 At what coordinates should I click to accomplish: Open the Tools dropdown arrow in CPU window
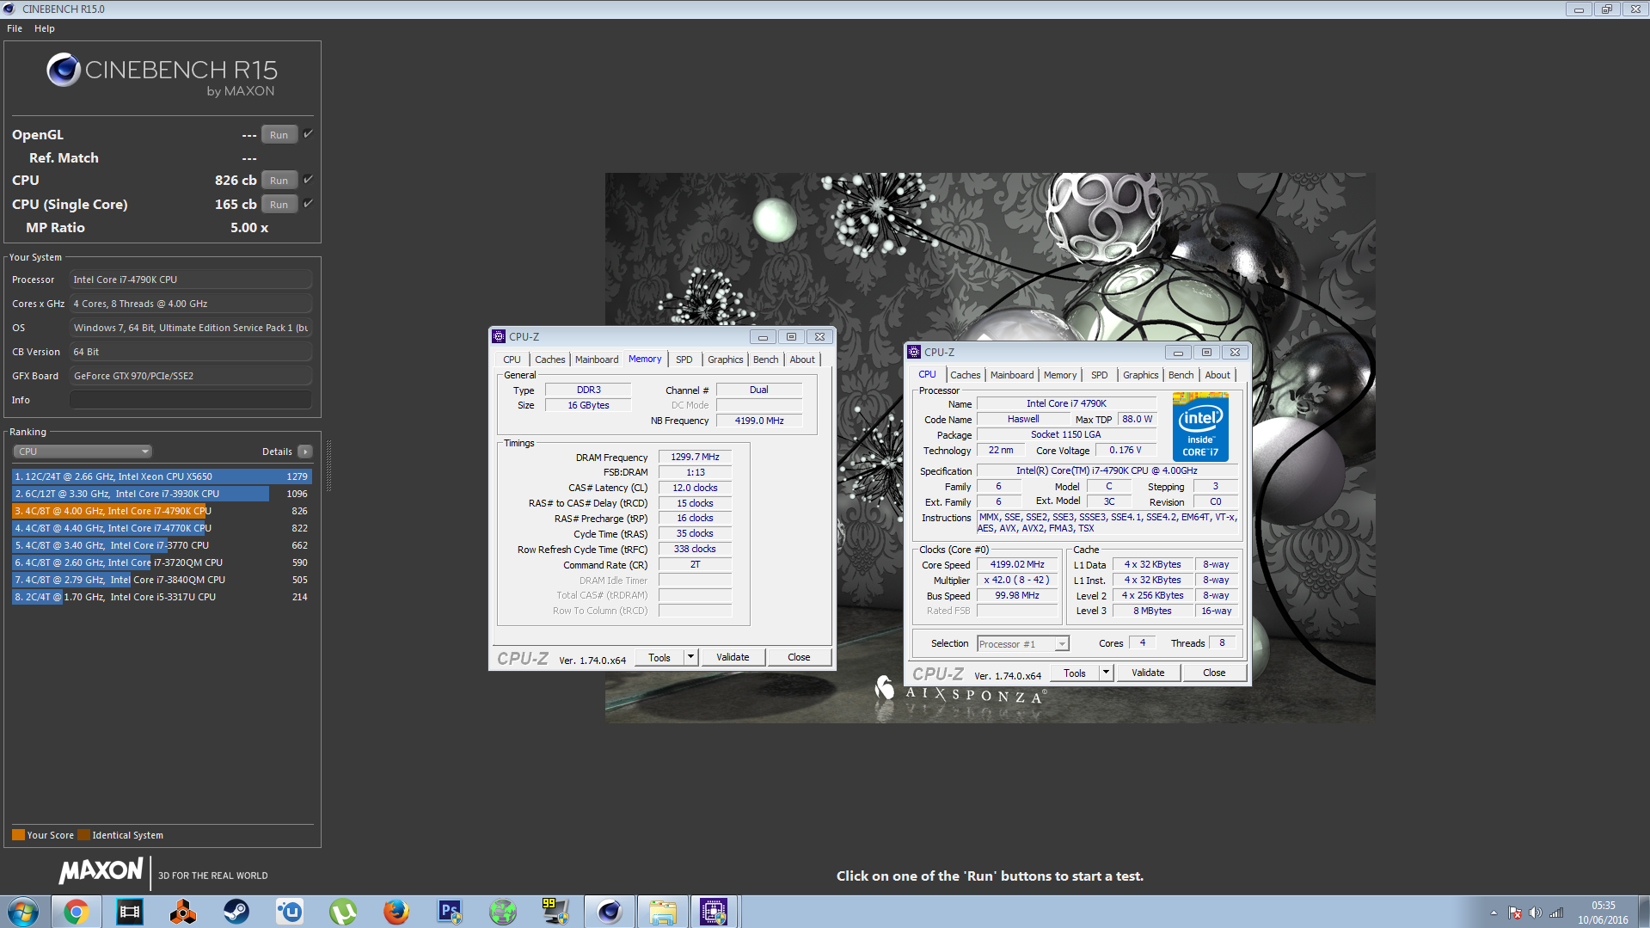point(1106,673)
